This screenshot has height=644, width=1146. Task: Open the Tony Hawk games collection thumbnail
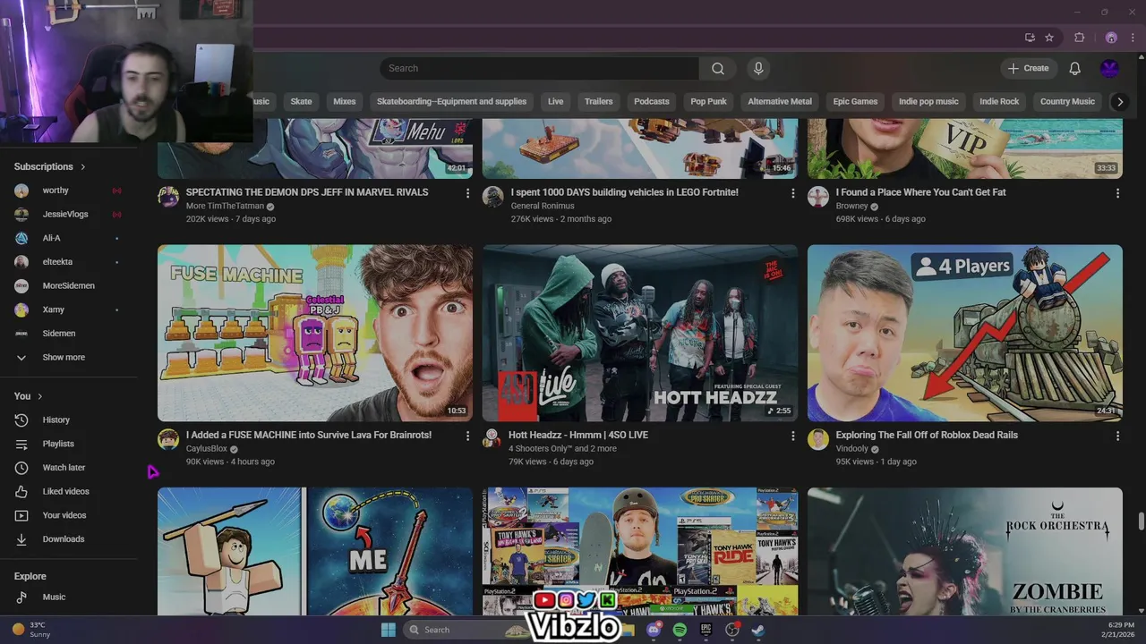click(640, 551)
